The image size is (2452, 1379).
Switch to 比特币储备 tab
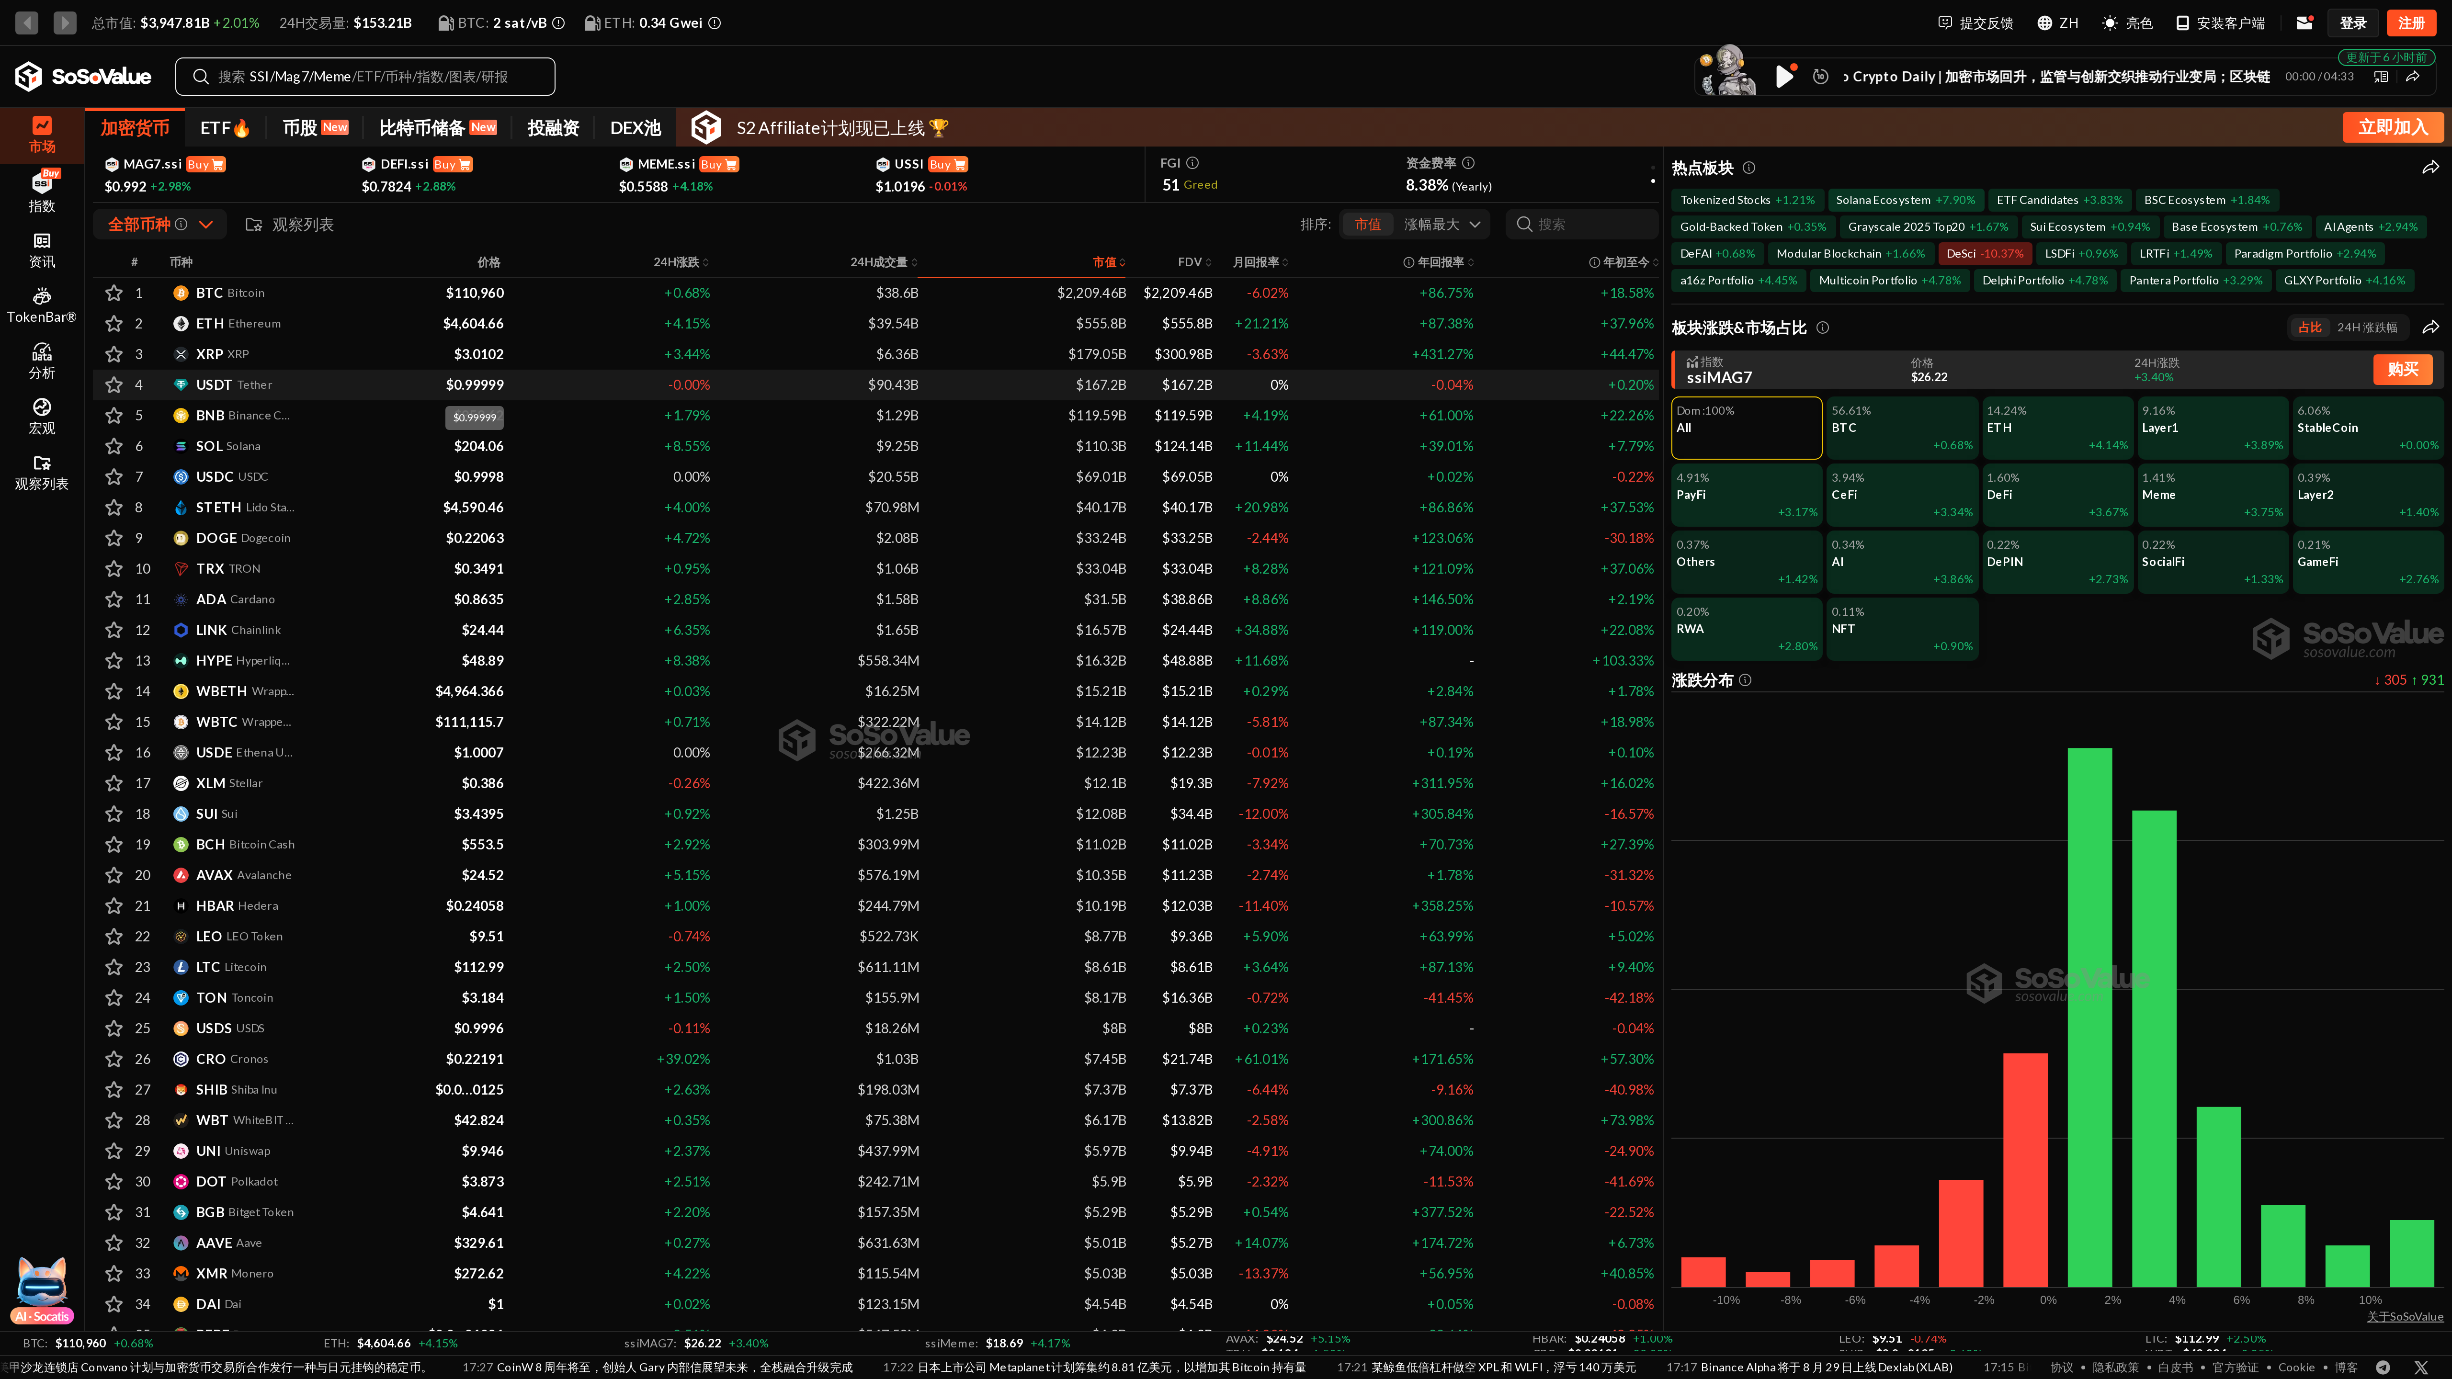pyautogui.click(x=438, y=127)
